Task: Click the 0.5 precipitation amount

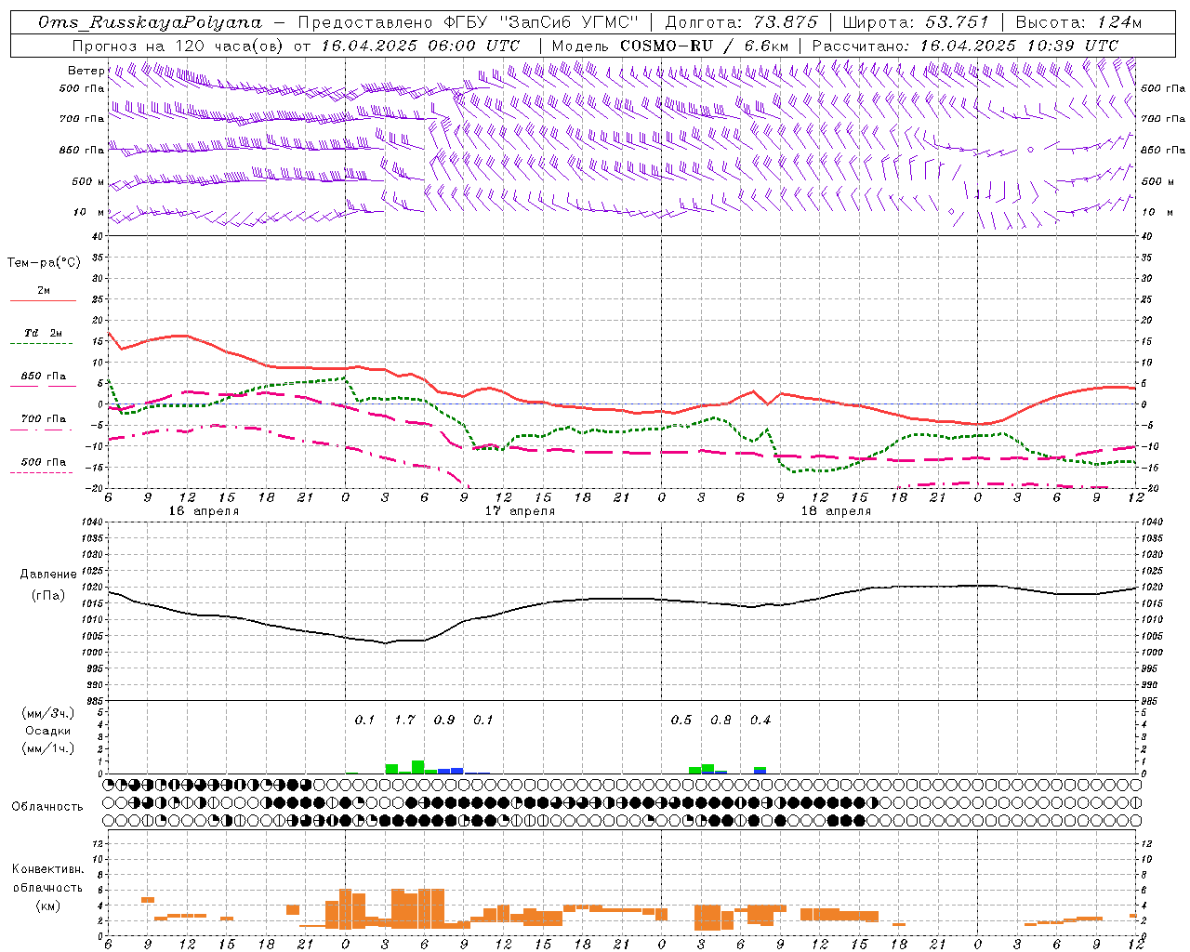Action: (681, 720)
